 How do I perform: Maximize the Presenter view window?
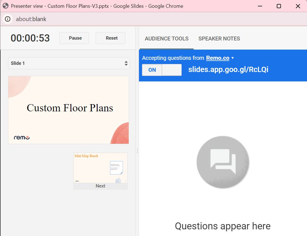click(279, 6)
